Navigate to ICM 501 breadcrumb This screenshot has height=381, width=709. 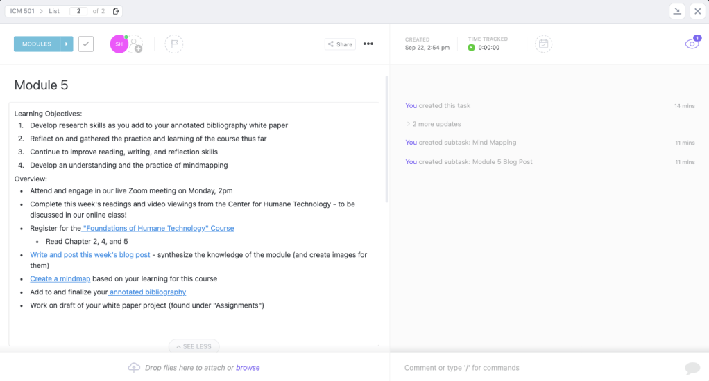point(22,11)
